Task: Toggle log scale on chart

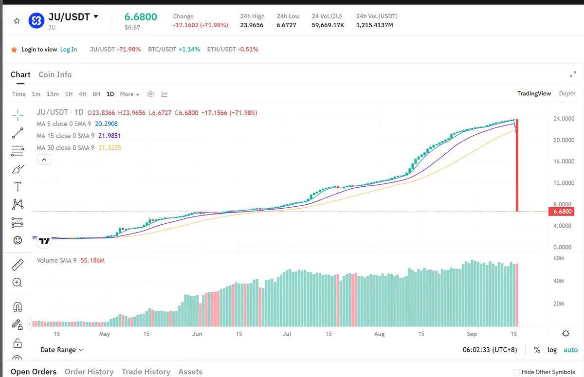Action: click(552, 350)
